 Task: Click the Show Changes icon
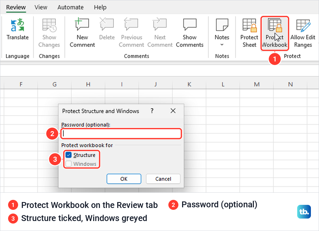(49, 26)
